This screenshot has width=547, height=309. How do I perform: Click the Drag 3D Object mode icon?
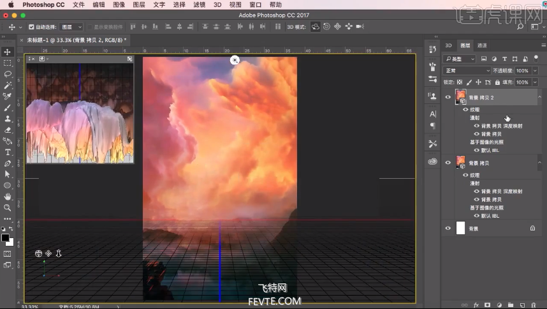pos(337,27)
